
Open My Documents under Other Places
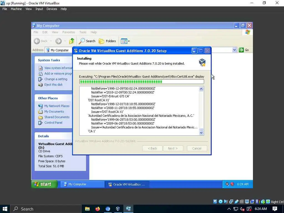pyautogui.click(x=54, y=111)
